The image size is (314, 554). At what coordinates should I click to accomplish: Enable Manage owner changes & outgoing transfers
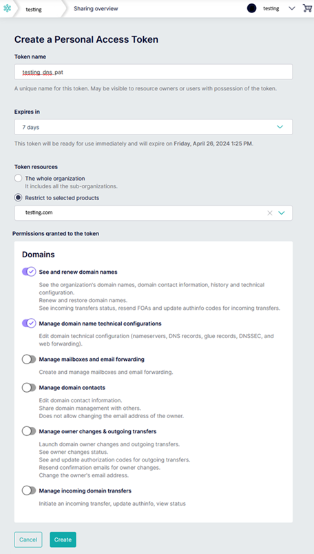point(29,431)
